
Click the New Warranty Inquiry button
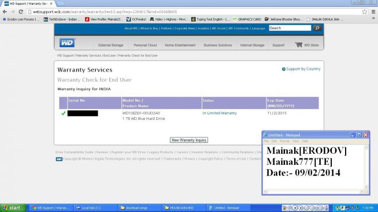click(x=189, y=140)
